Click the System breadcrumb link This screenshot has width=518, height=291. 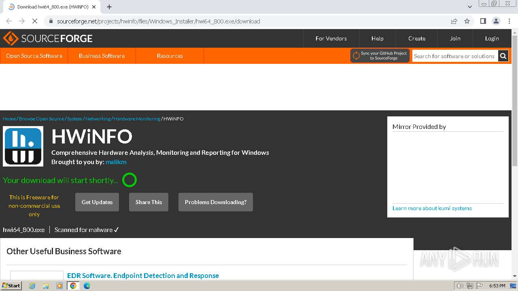[74, 119]
